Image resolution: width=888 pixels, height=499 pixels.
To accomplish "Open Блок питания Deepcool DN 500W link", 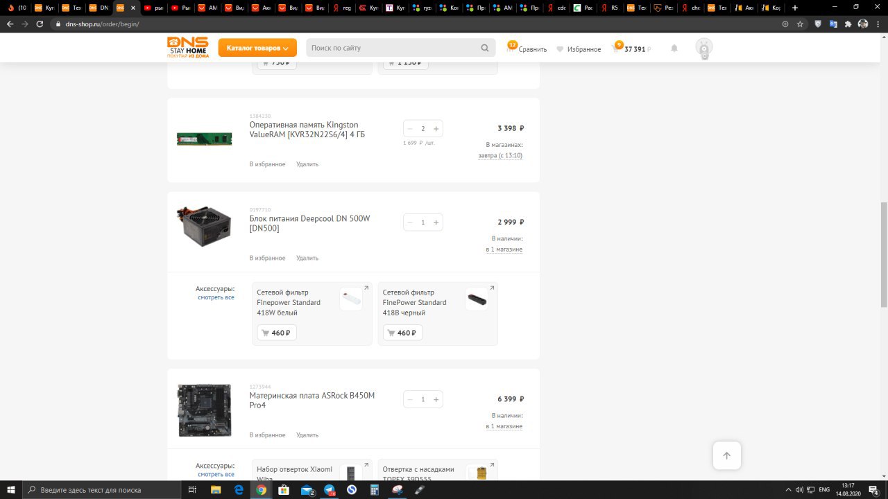I will coord(310,223).
